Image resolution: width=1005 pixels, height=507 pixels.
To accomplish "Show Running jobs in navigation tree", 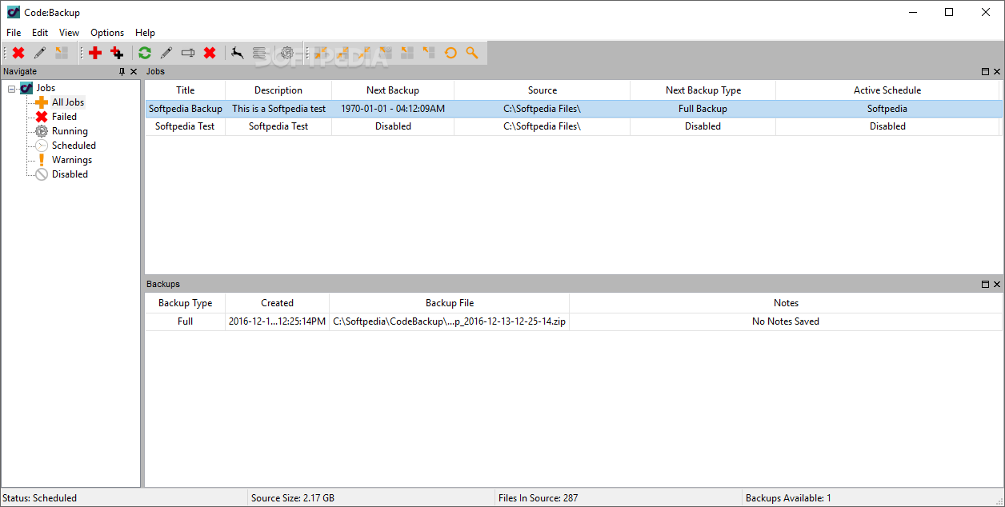I will (70, 131).
